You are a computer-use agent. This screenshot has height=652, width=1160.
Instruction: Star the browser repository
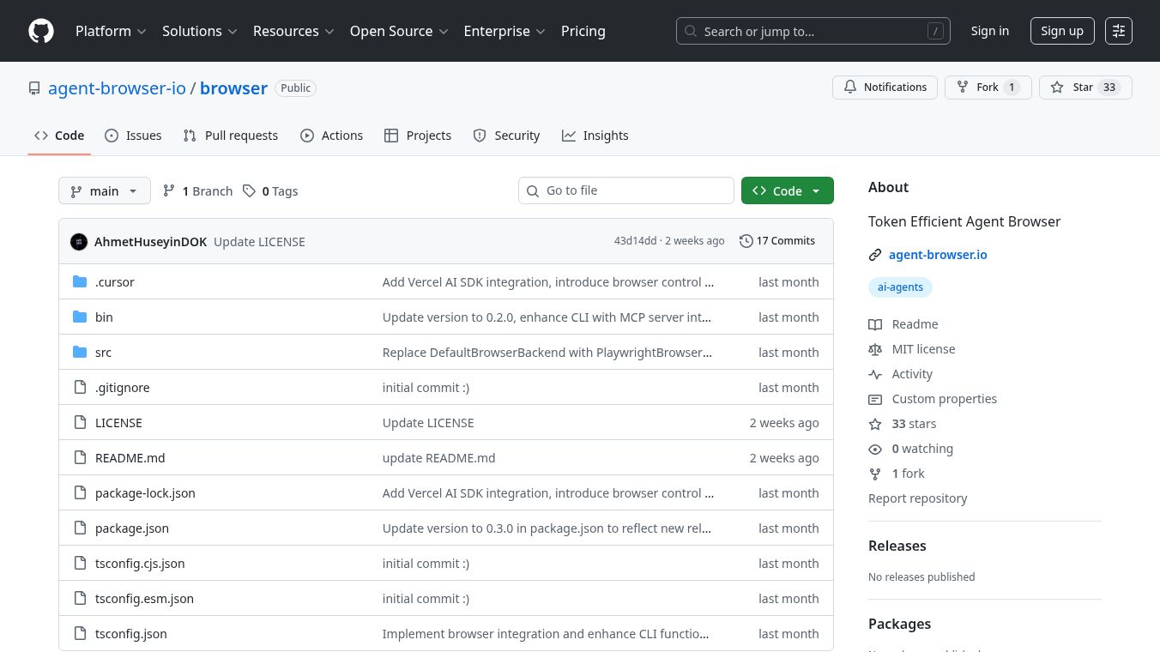(1084, 88)
